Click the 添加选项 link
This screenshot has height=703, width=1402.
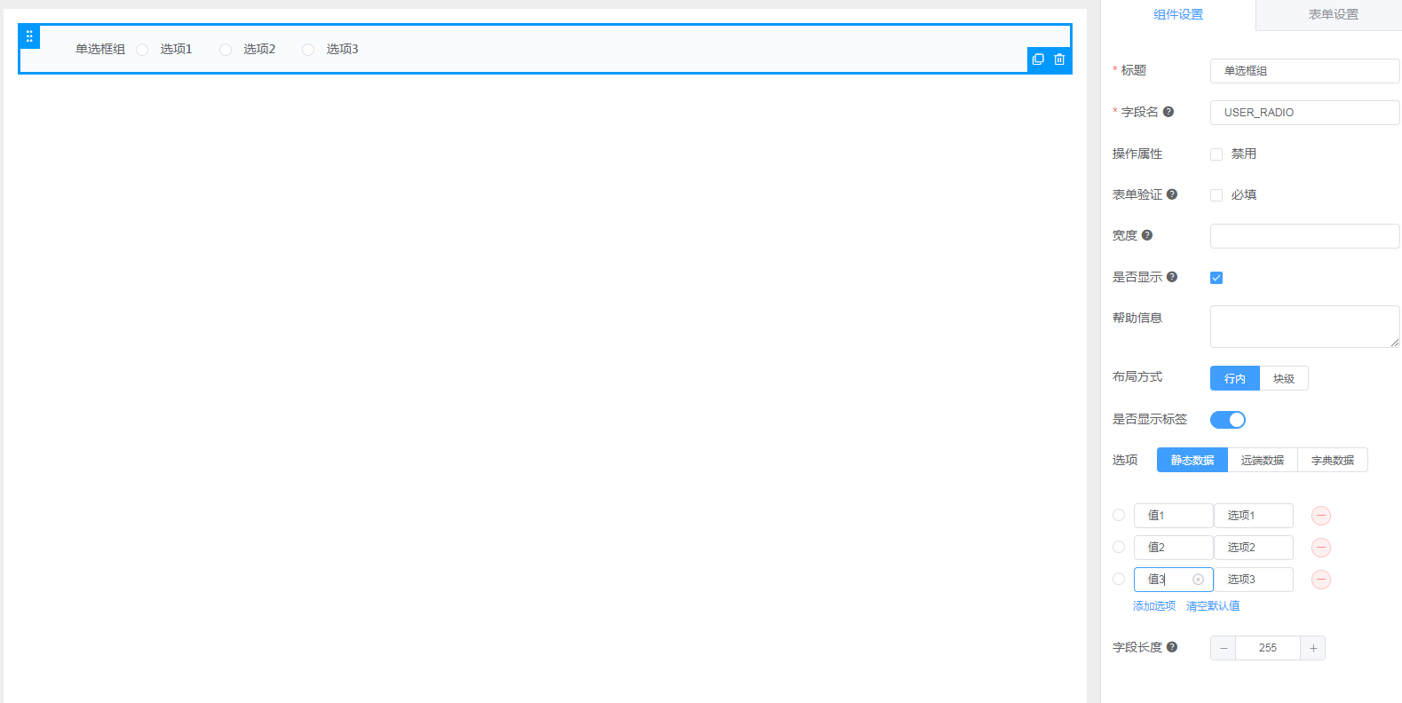coord(1154,606)
